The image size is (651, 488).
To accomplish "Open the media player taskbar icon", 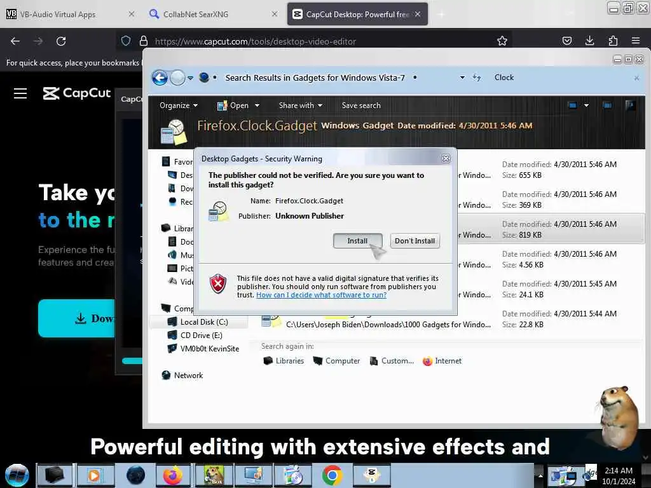I will click(x=95, y=475).
